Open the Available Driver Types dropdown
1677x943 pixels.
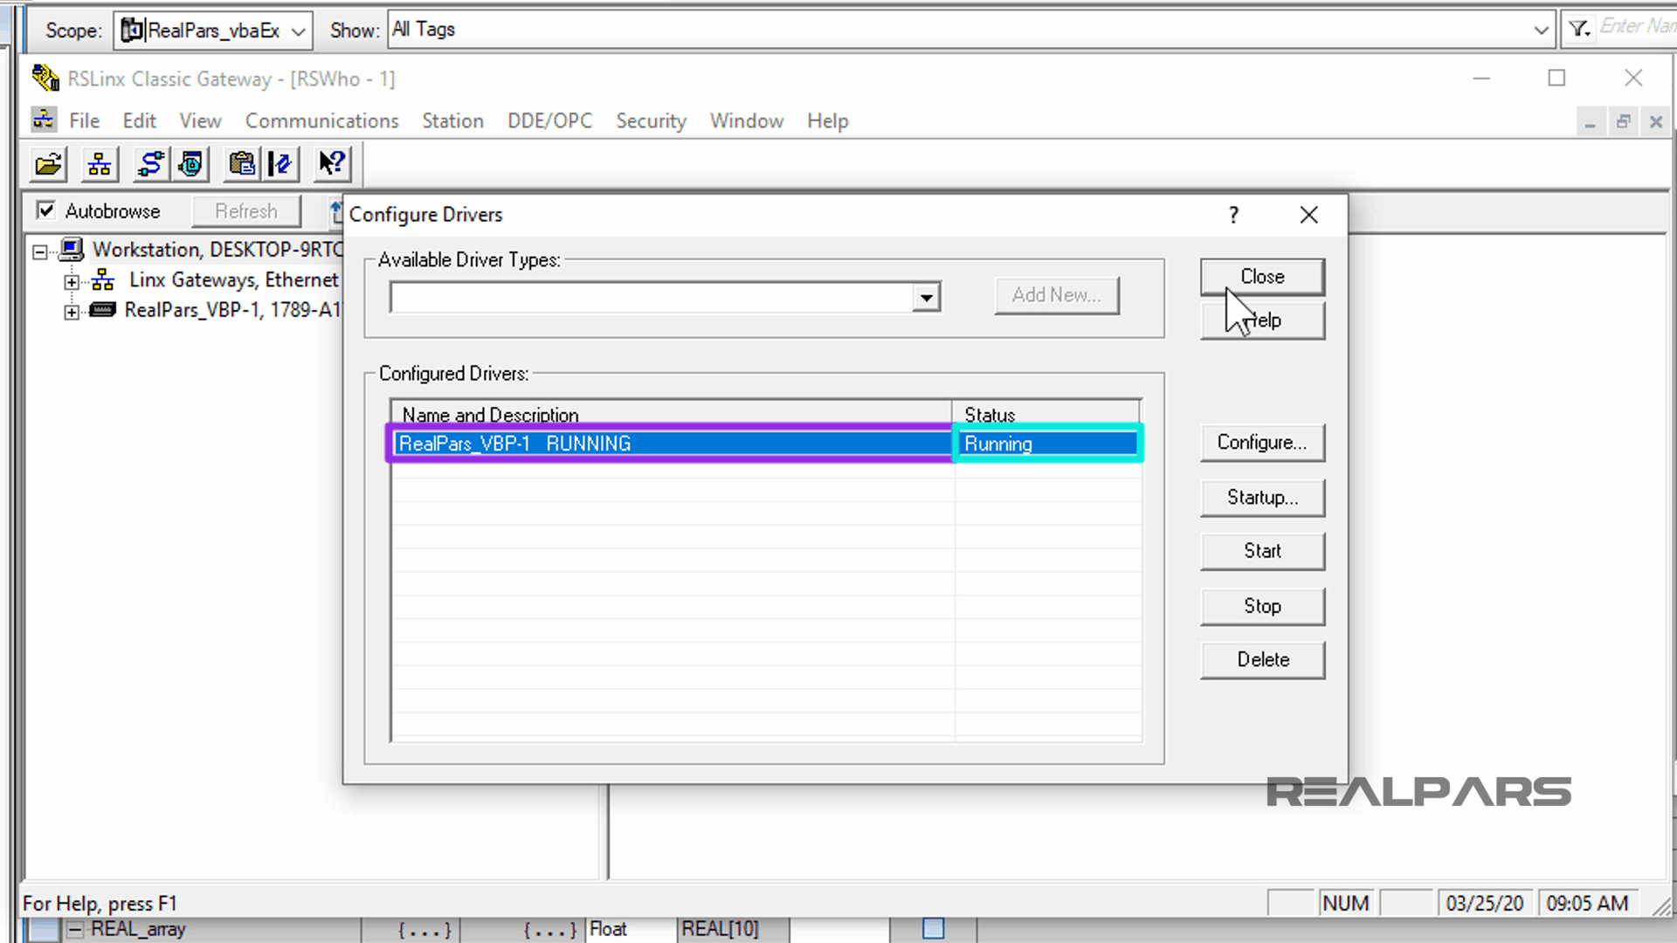926,297
